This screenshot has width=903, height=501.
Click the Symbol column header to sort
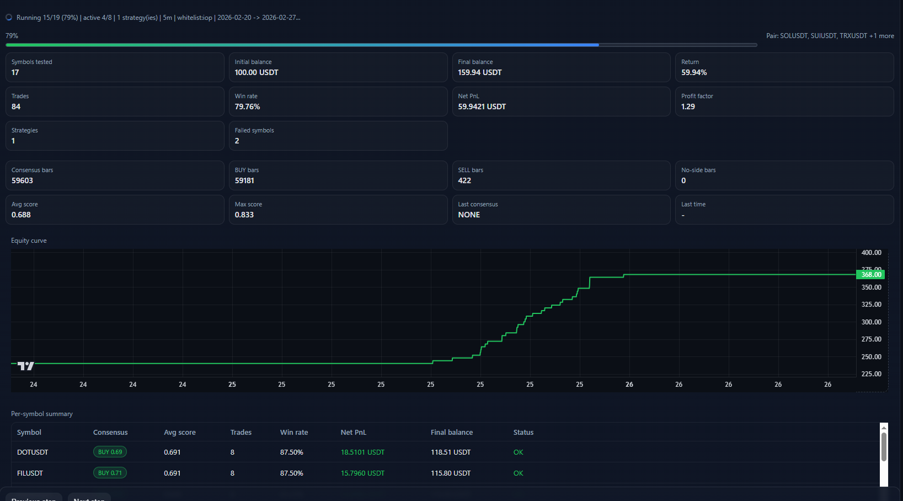[x=29, y=432]
